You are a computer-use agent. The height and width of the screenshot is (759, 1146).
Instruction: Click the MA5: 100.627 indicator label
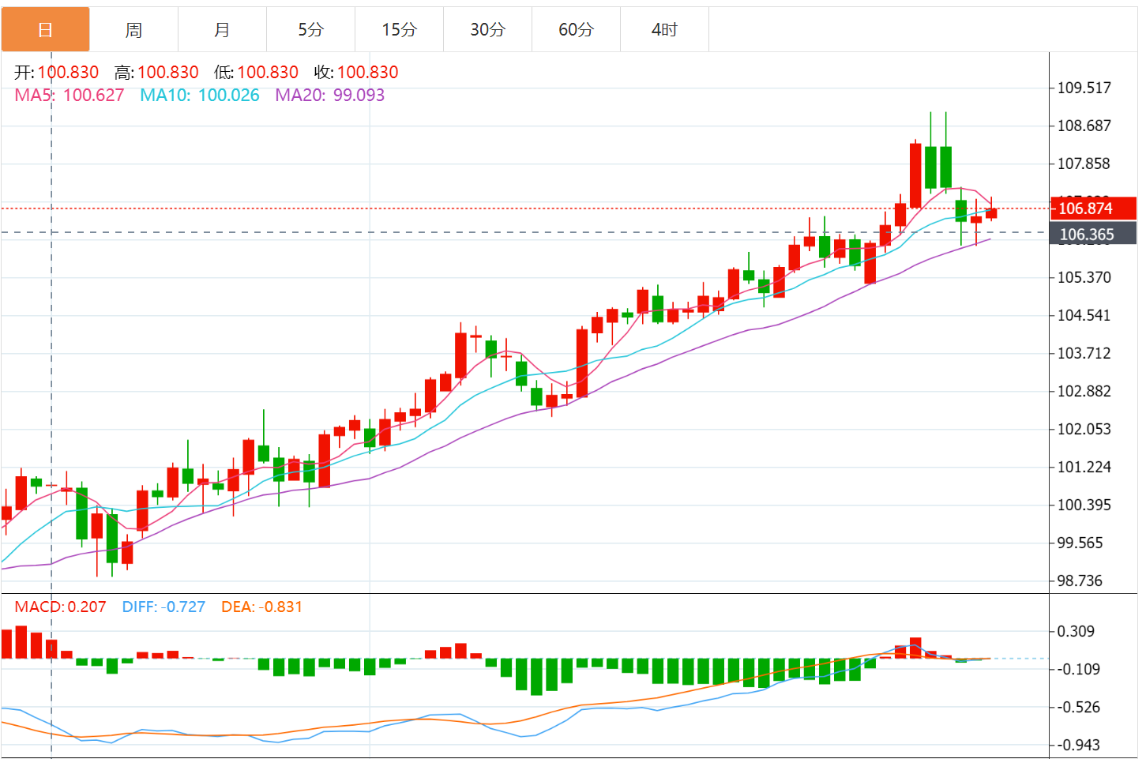pos(70,96)
